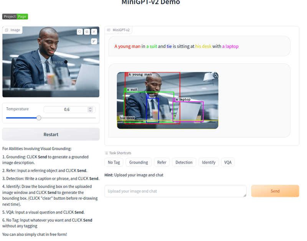Click the red 'A young man' phrase
Image resolution: width=307 pixels, height=241 pixels.
(127, 46)
